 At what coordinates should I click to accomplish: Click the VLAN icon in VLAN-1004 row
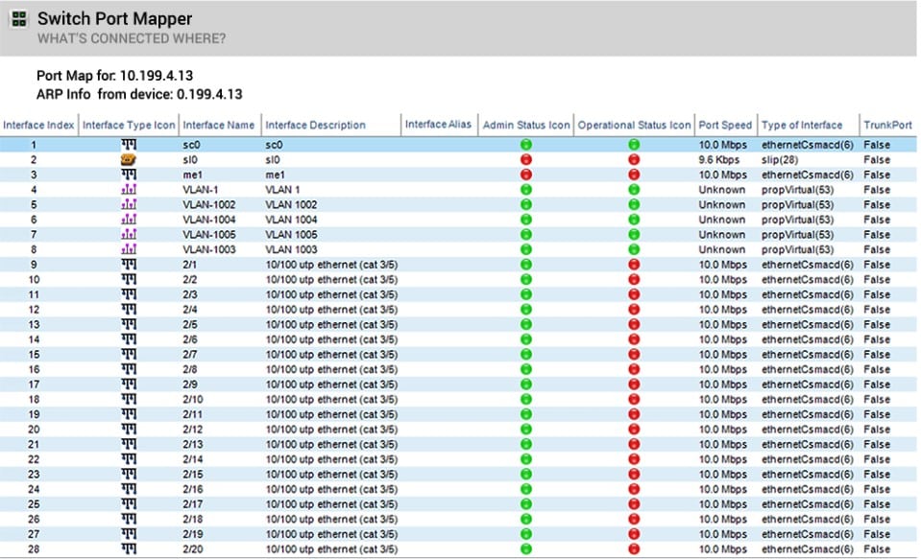(129, 220)
